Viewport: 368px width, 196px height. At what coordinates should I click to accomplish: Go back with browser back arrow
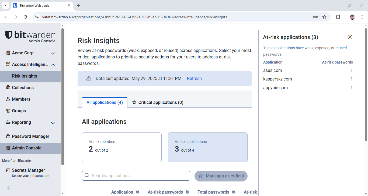[x=6, y=17]
